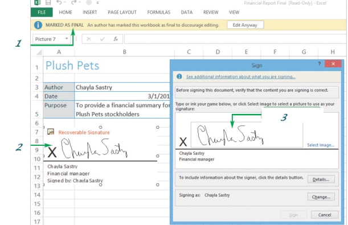
Task: Select column B header
Action: pyautogui.click(x=125, y=52)
